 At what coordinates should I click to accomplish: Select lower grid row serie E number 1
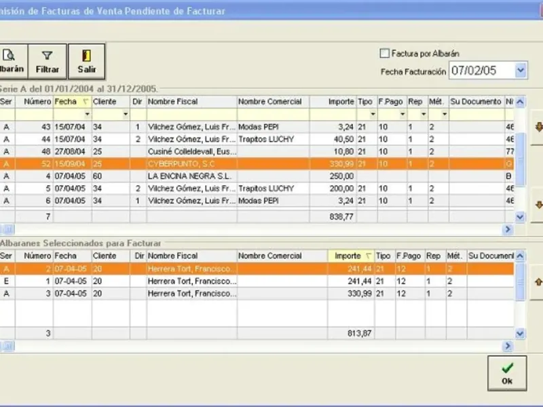(x=257, y=282)
